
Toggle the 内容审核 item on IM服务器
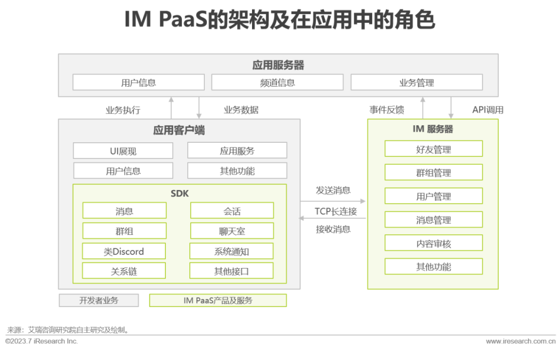click(x=433, y=243)
